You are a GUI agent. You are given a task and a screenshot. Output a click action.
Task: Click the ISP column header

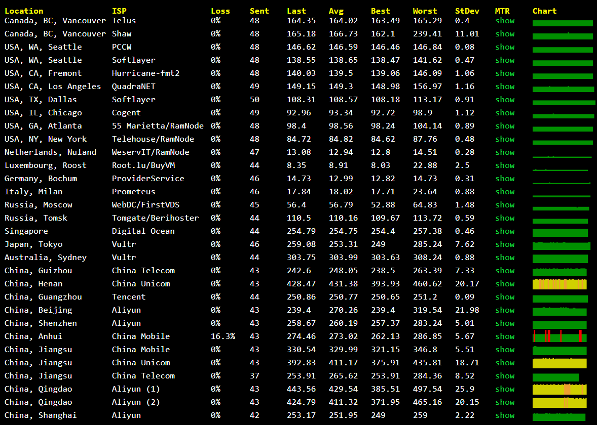click(x=119, y=11)
